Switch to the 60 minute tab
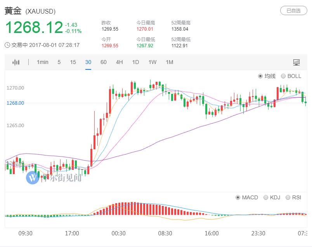The height and width of the screenshot is (247, 312). click(x=104, y=62)
